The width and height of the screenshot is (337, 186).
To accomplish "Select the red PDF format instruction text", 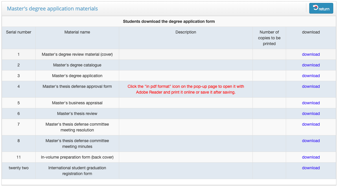I will point(186,89).
